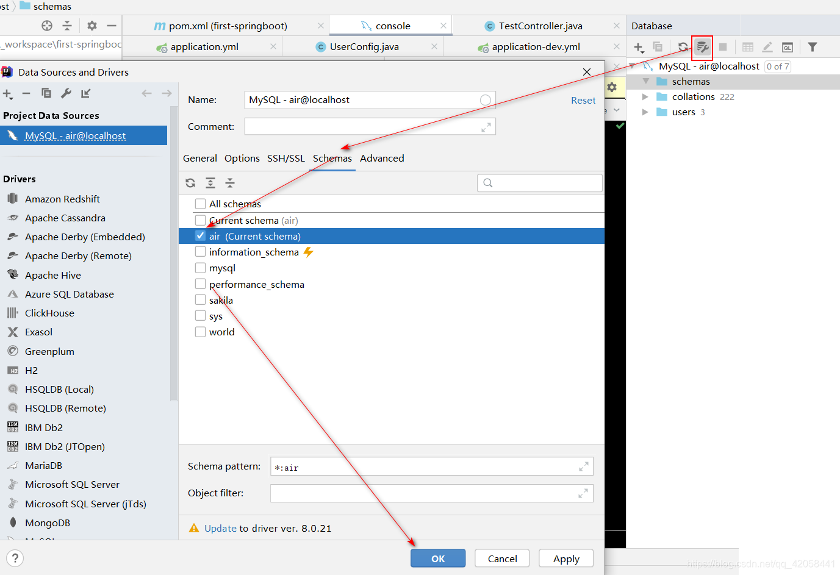Pick the data source color circle
This screenshot has height=575, width=840.
coord(486,100)
